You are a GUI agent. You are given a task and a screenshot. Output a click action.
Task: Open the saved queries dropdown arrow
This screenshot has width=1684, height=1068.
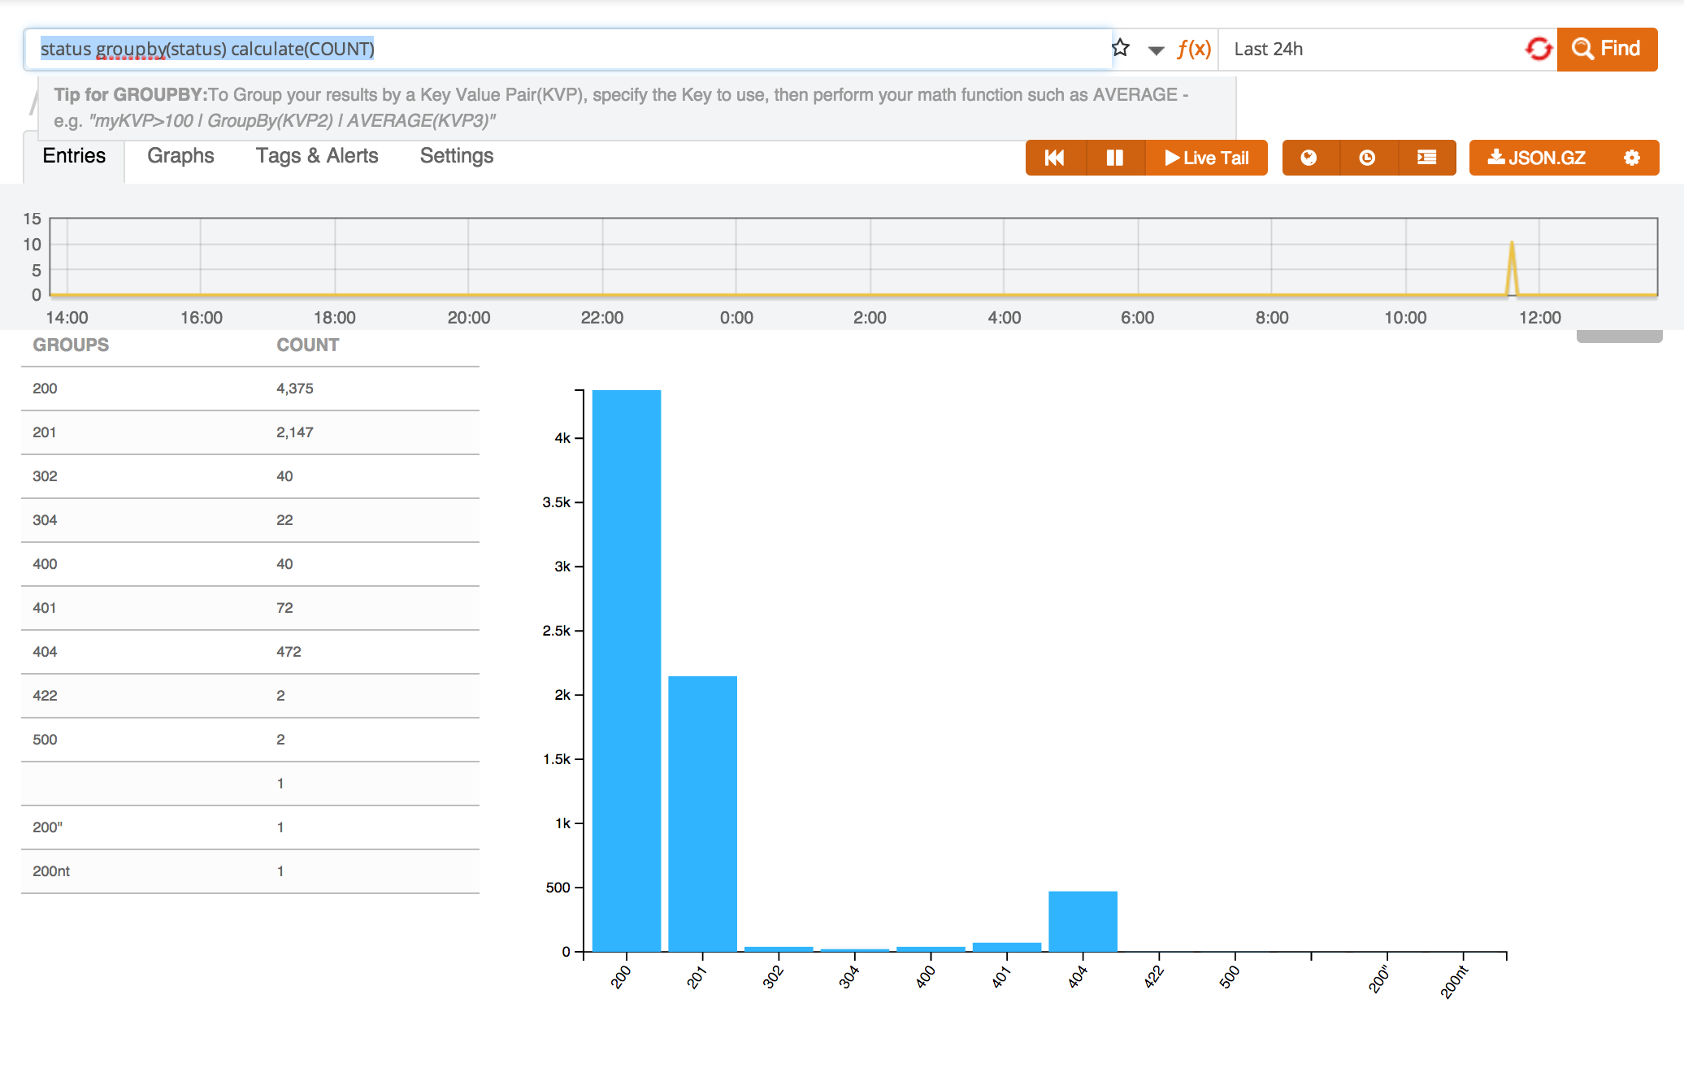pyautogui.click(x=1156, y=50)
